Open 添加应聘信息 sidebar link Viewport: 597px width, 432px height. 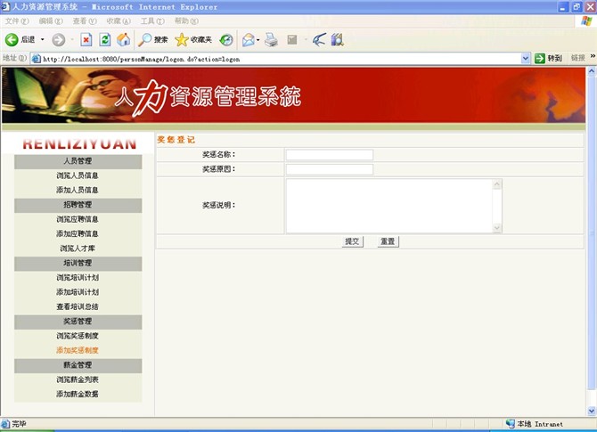click(x=78, y=233)
